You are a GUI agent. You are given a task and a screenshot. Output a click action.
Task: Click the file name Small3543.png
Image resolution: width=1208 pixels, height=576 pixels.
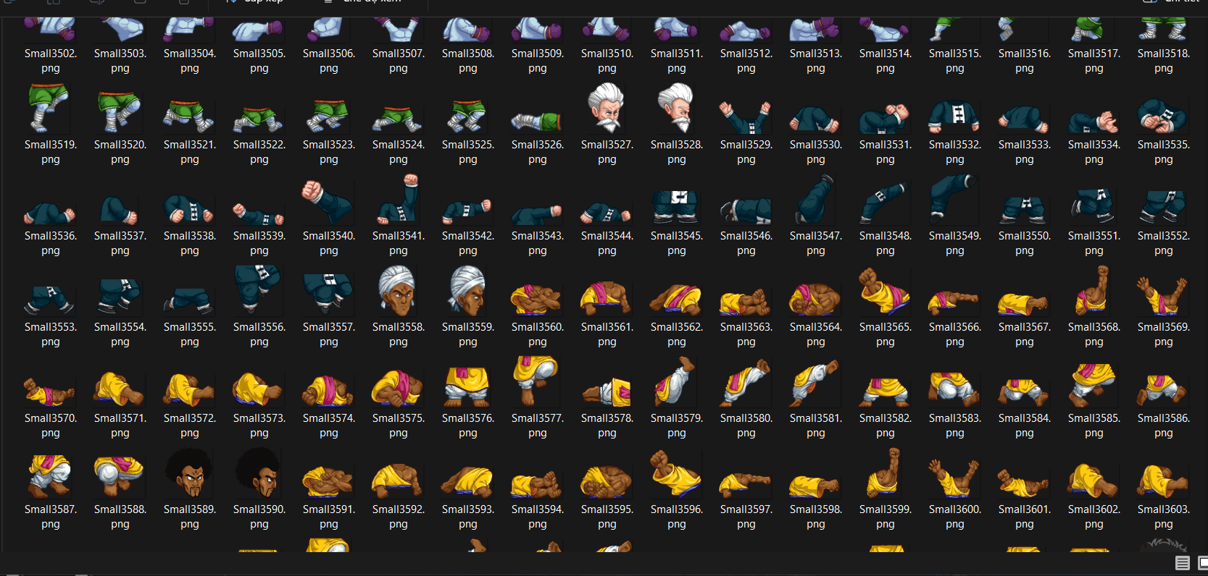point(537,243)
